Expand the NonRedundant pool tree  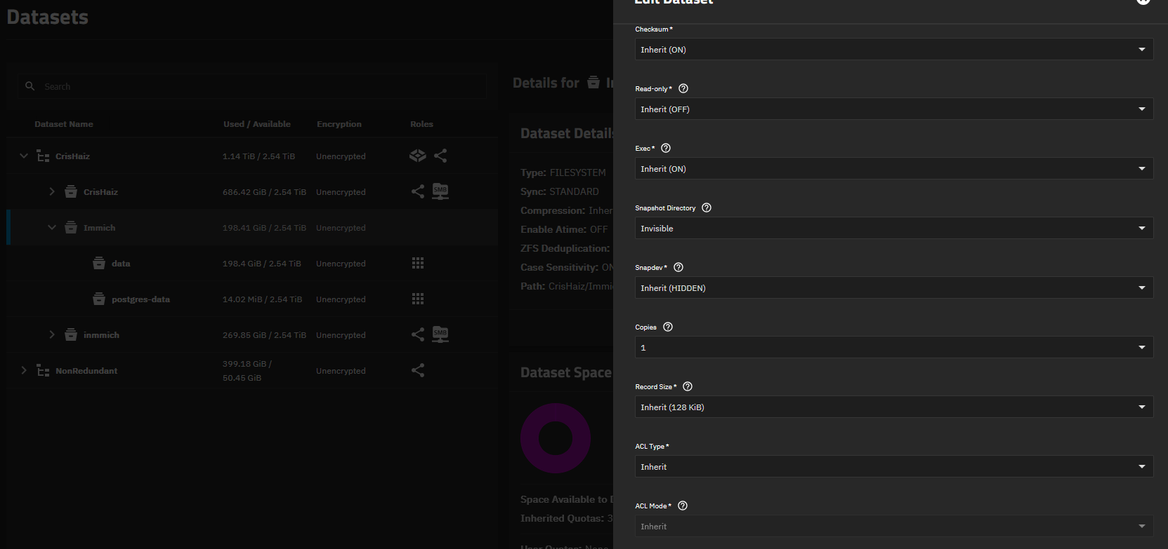click(x=24, y=370)
